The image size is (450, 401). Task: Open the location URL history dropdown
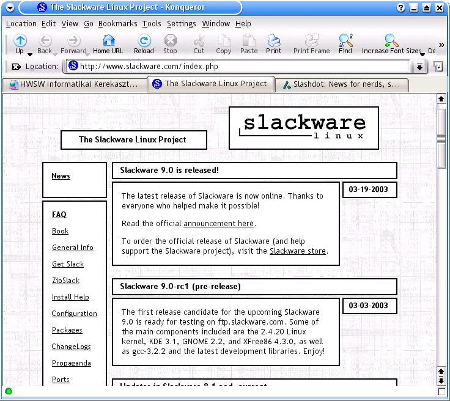(x=419, y=67)
